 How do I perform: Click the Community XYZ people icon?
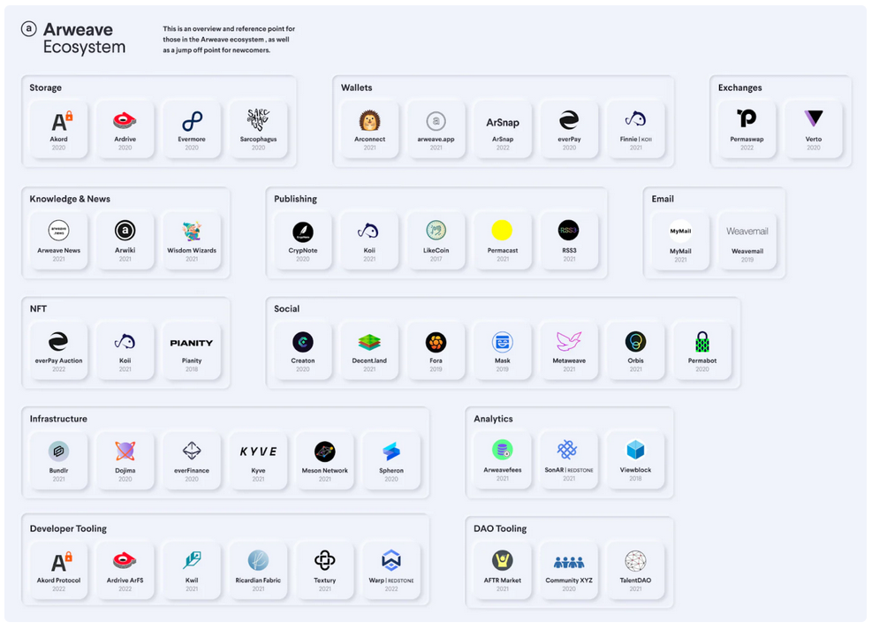[x=568, y=562]
